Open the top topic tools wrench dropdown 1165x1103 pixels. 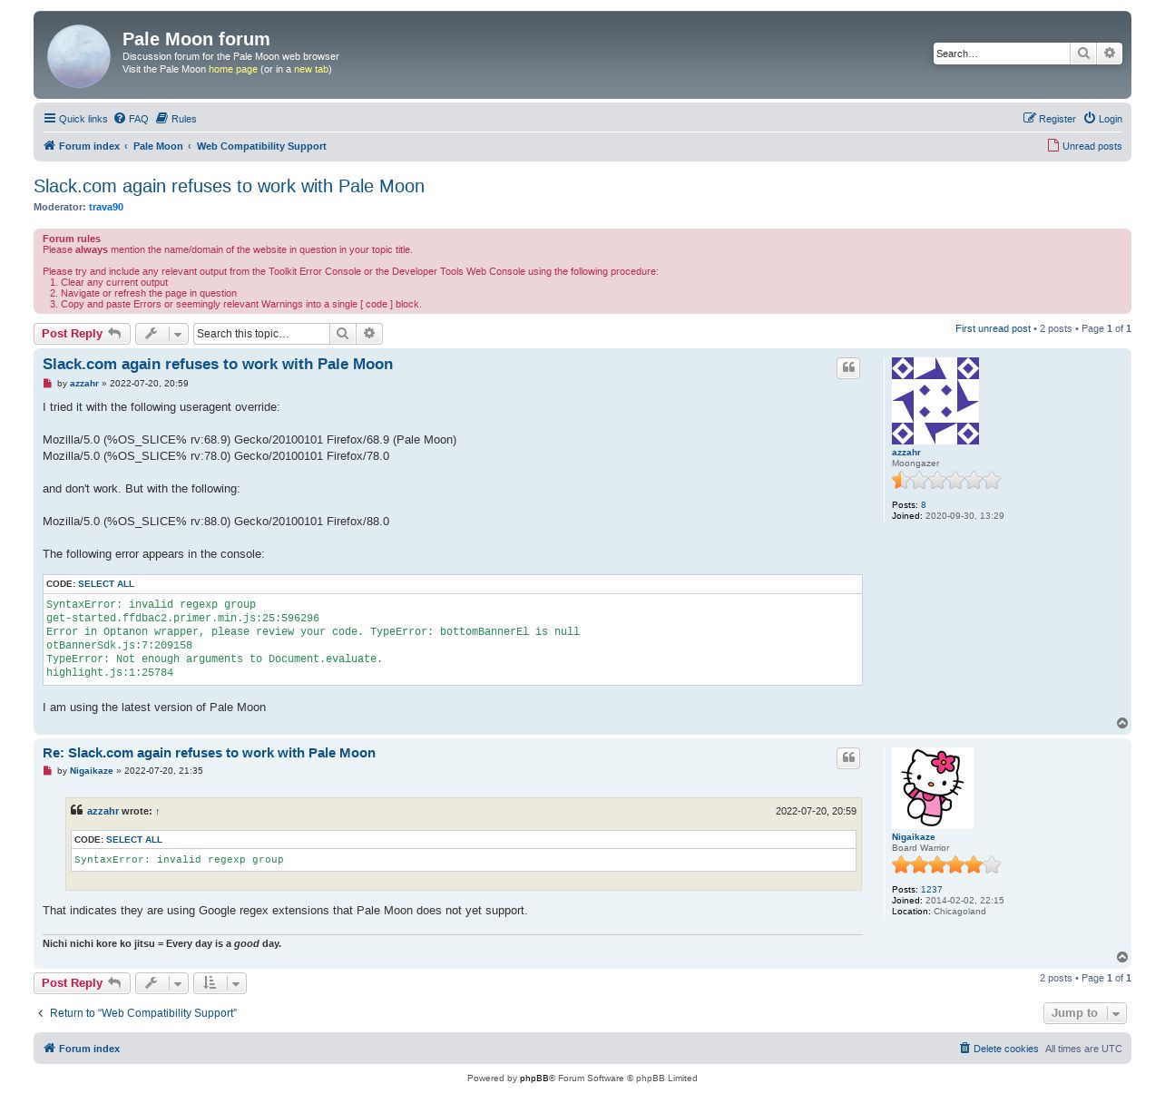162,334
